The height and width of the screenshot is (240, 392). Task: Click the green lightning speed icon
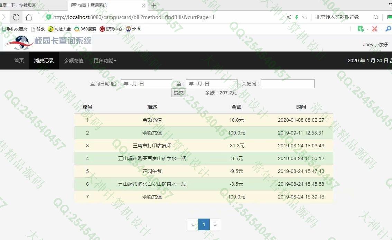coord(297,17)
